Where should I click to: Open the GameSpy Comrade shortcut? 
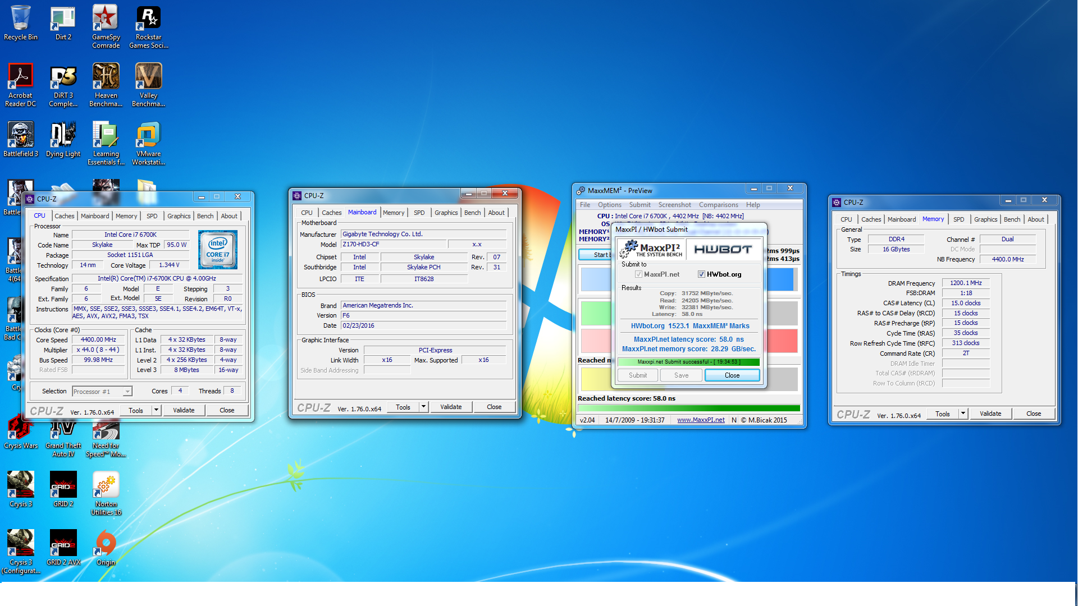[x=106, y=26]
